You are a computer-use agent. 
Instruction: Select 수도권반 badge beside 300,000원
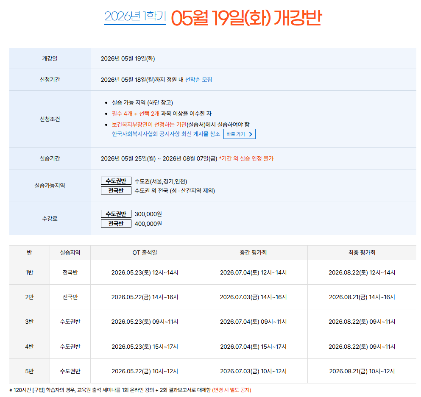[x=116, y=214]
